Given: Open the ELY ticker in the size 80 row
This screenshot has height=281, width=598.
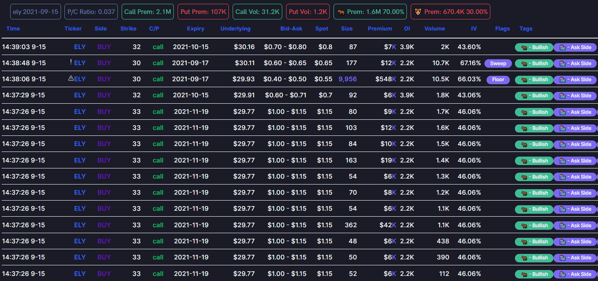Looking at the screenshot, I should [x=80, y=111].
